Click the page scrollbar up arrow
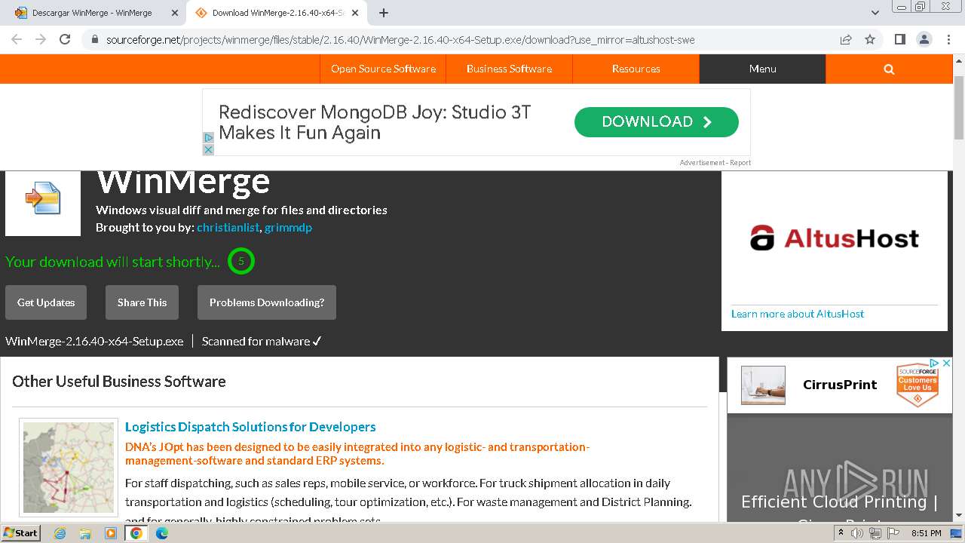The height and width of the screenshot is (543, 965). point(959,60)
